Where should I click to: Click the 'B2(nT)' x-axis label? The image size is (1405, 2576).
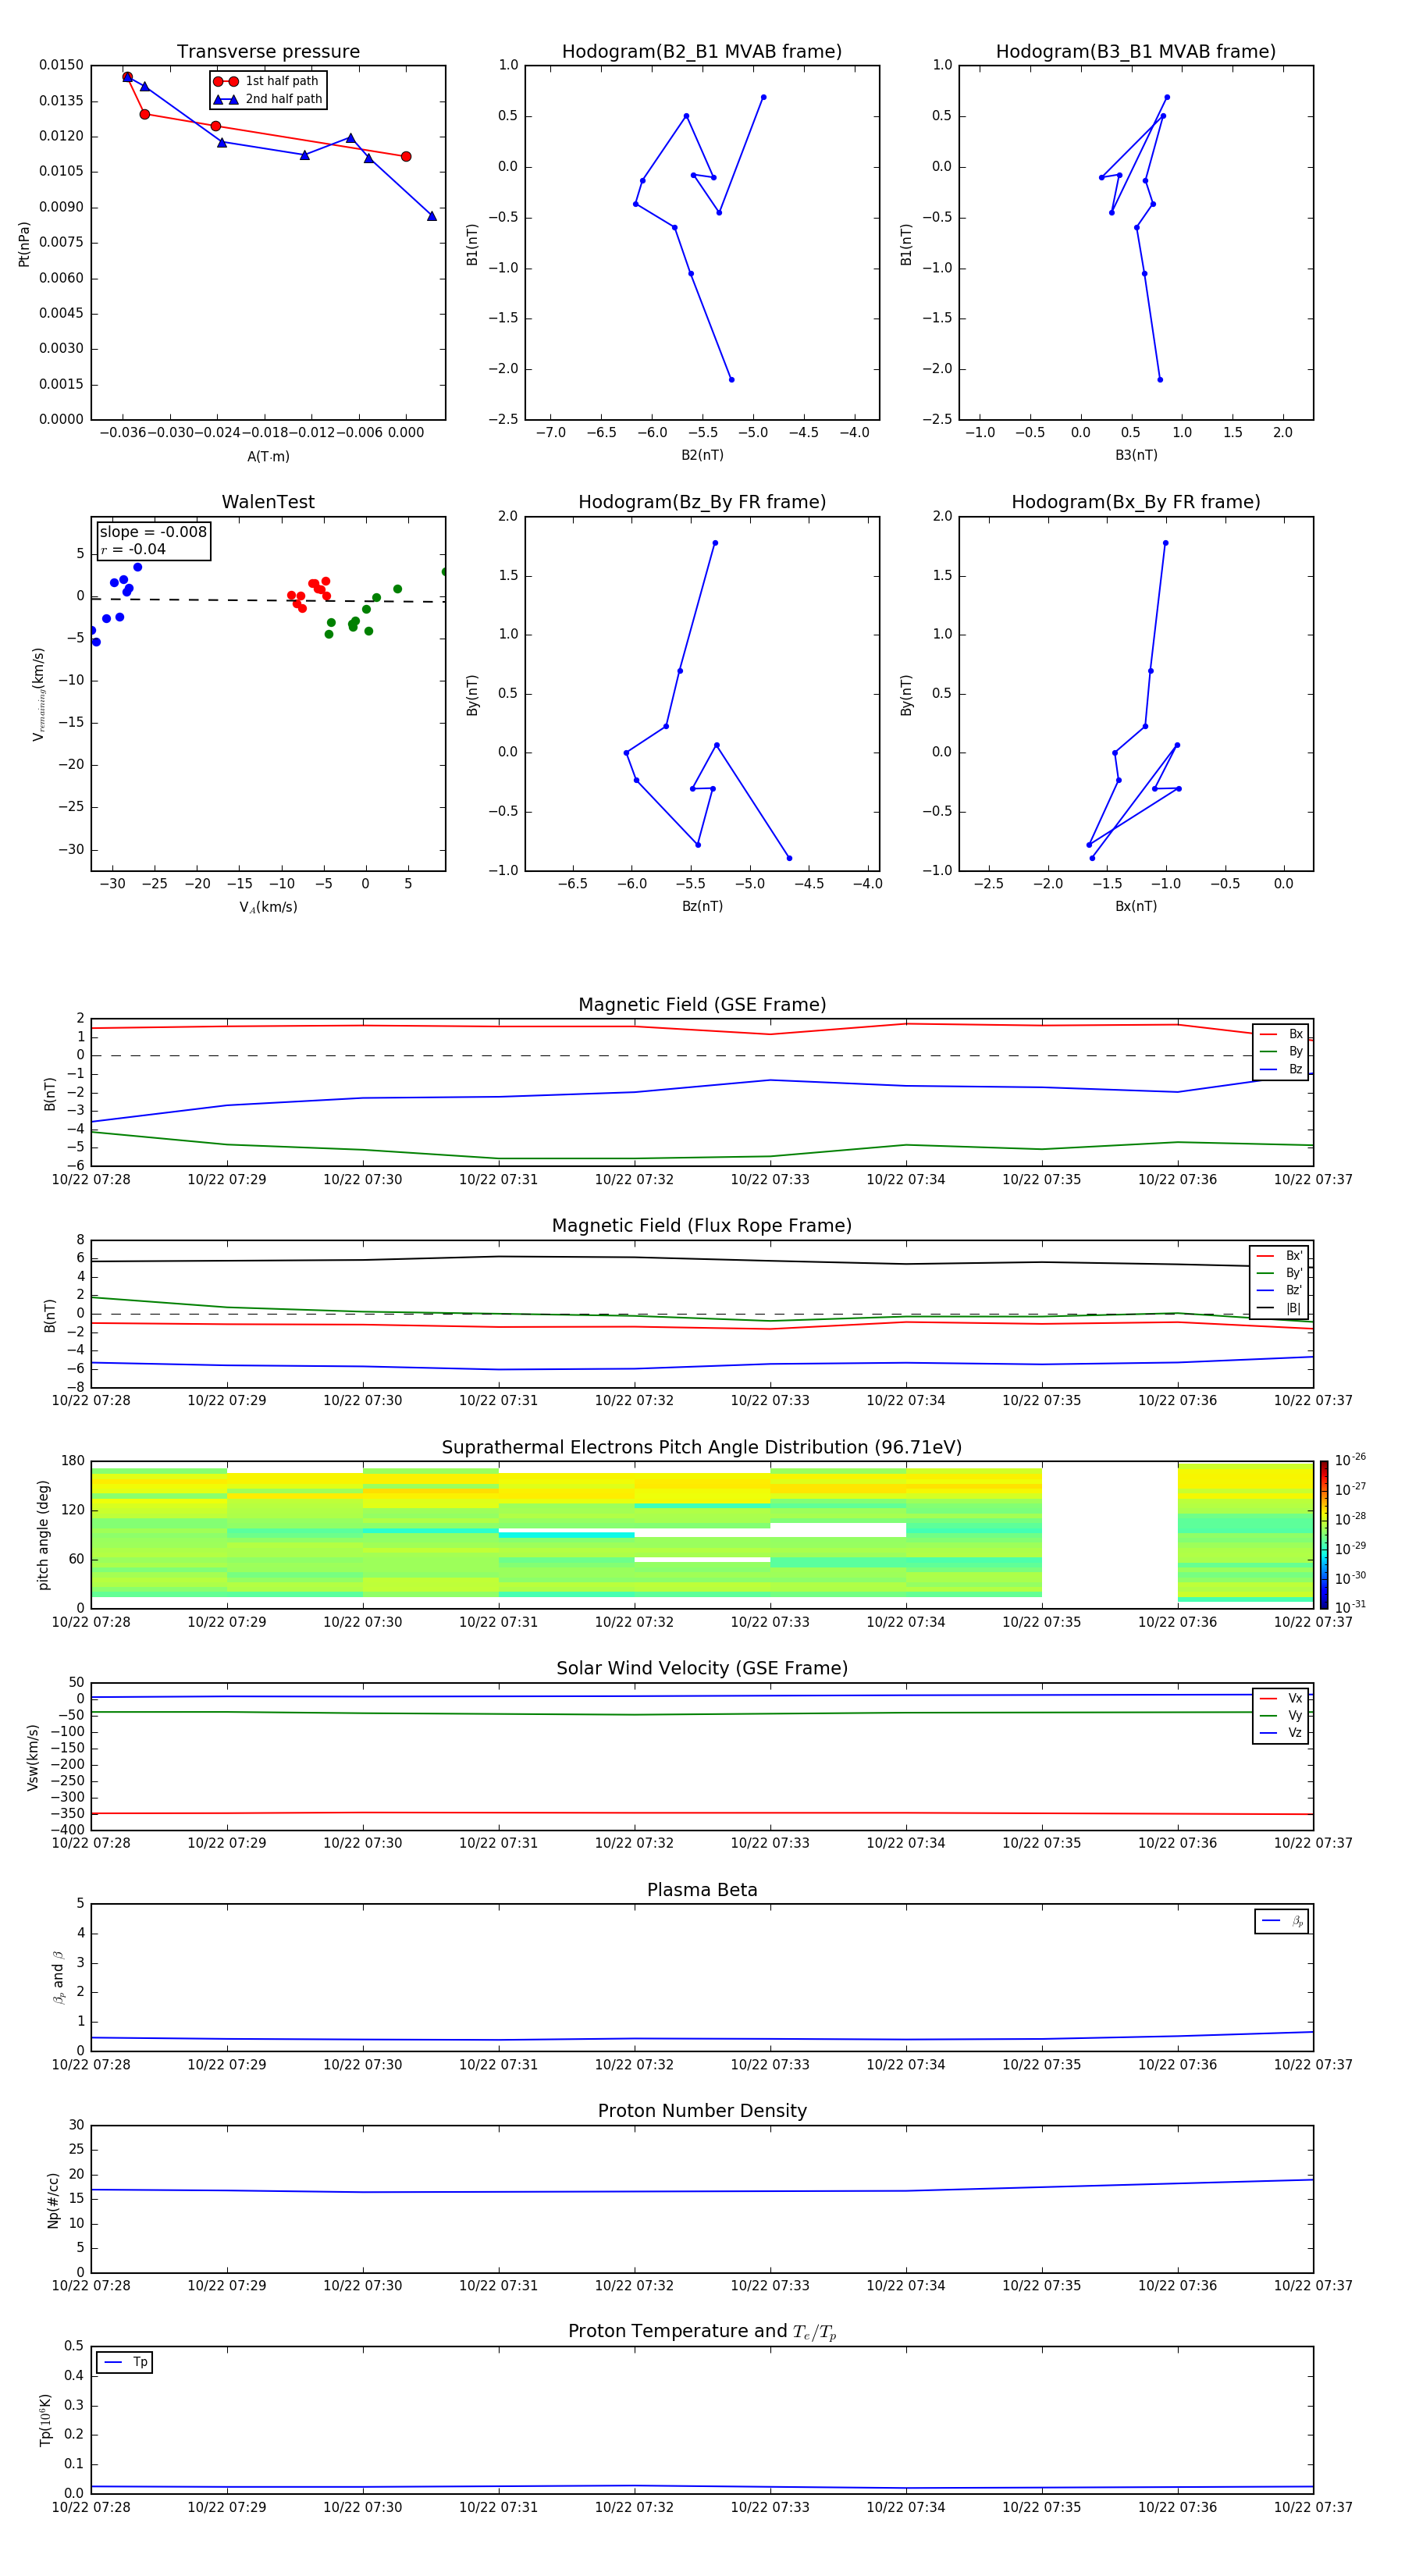[702, 455]
